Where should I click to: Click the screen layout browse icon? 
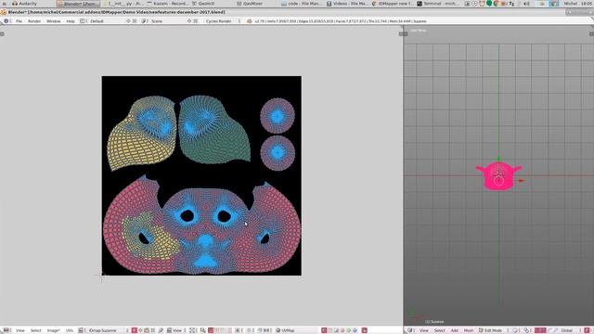point(83,21)
